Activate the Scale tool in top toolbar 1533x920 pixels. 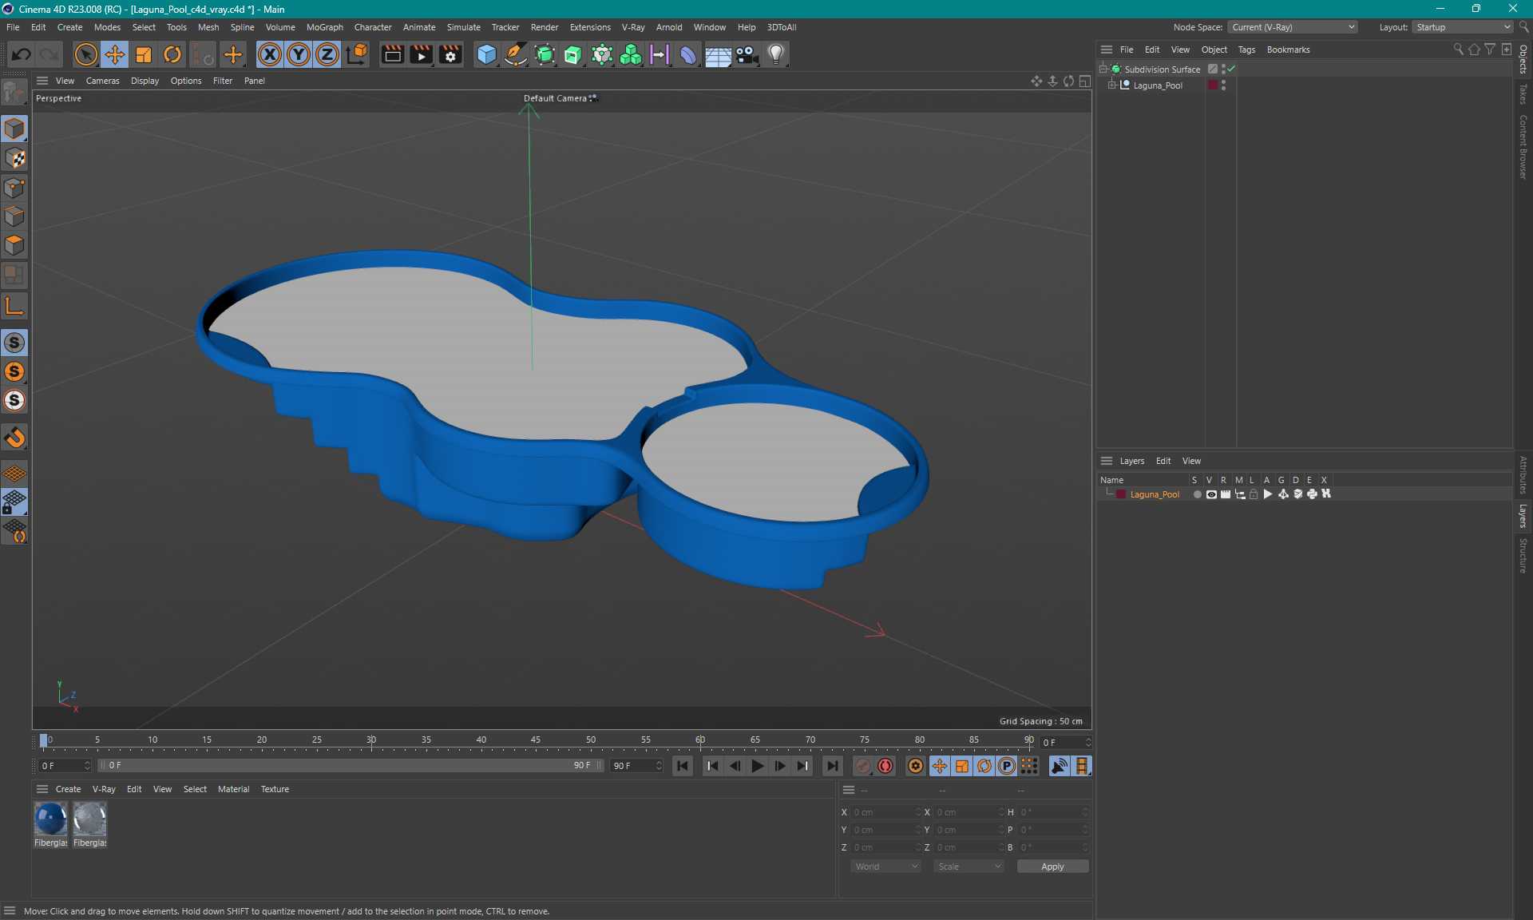144,54
